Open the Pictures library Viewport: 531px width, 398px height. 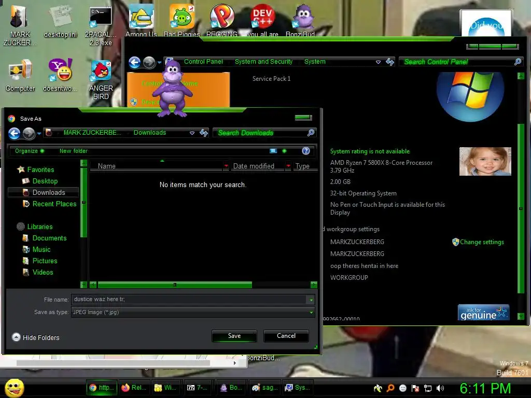click(40, 261)
